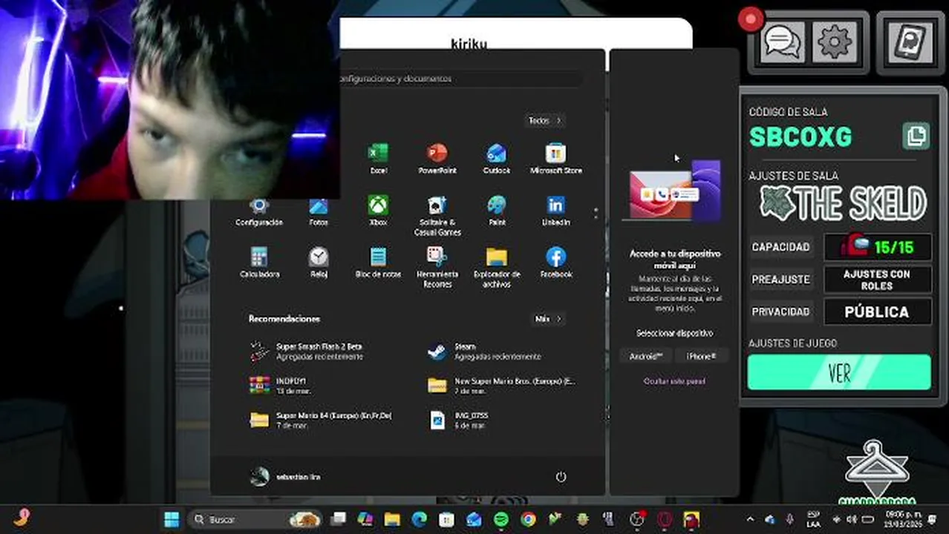Click the Opera GX taskbar icon

click(665, 519)
